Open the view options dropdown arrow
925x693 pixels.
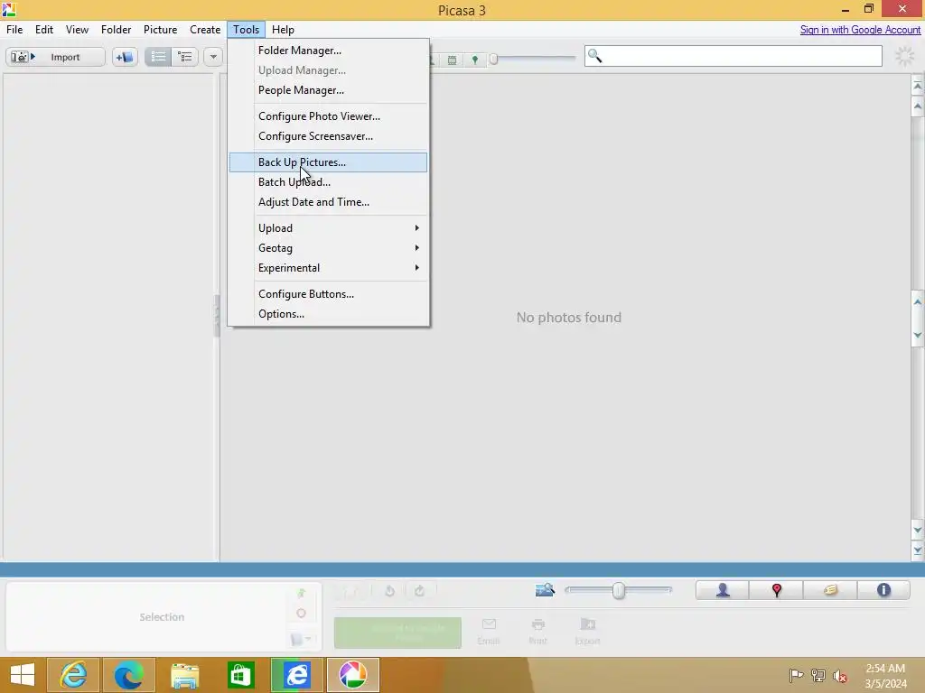coord(213,57)
